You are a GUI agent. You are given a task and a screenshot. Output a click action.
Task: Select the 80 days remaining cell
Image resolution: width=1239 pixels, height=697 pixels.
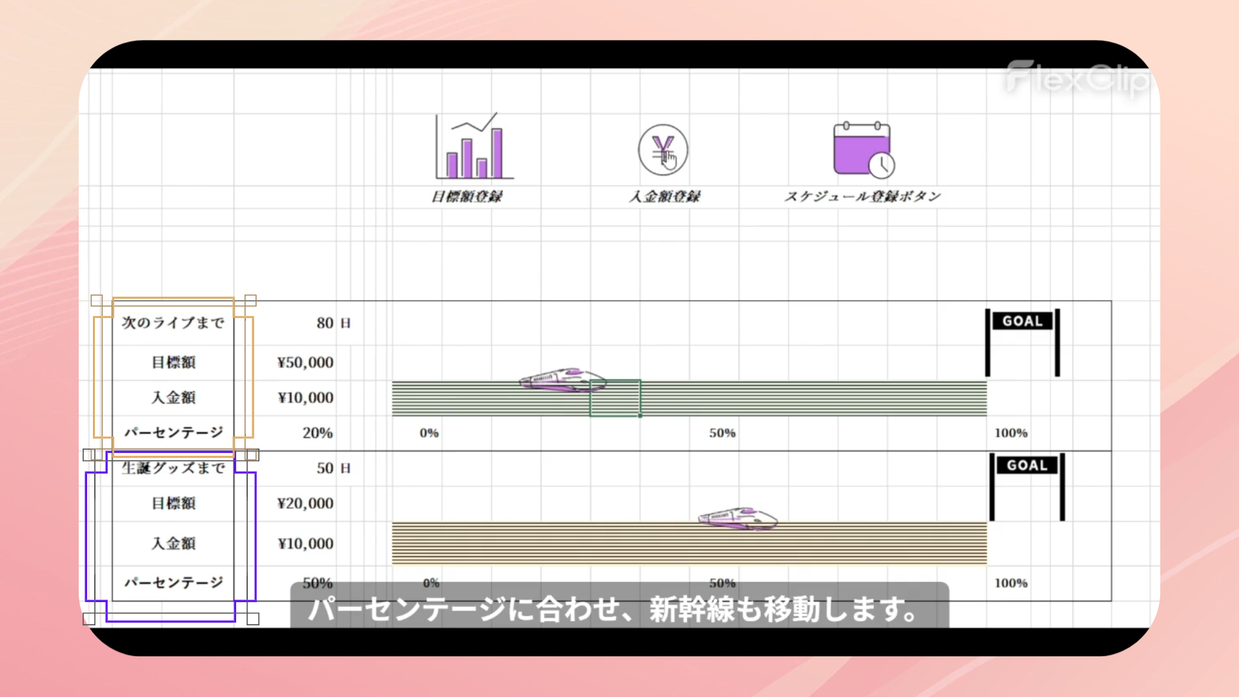(x=325, y=323)
